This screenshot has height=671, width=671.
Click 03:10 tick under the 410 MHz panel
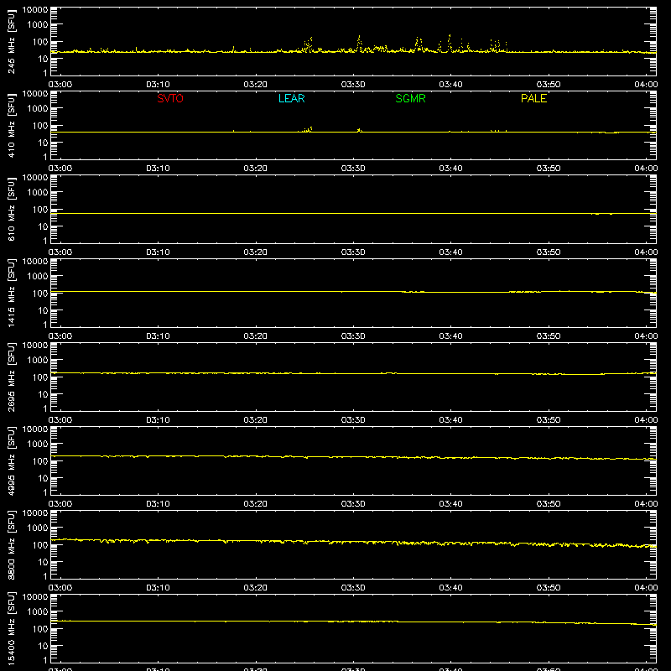(158, 169)
